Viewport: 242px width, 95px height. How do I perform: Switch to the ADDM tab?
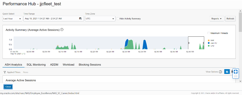pos(54,65)
